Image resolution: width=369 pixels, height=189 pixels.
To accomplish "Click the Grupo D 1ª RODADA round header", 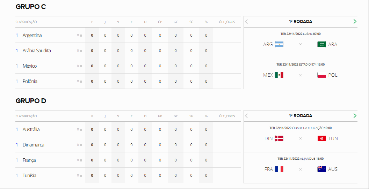I will [x=300, y=116].
